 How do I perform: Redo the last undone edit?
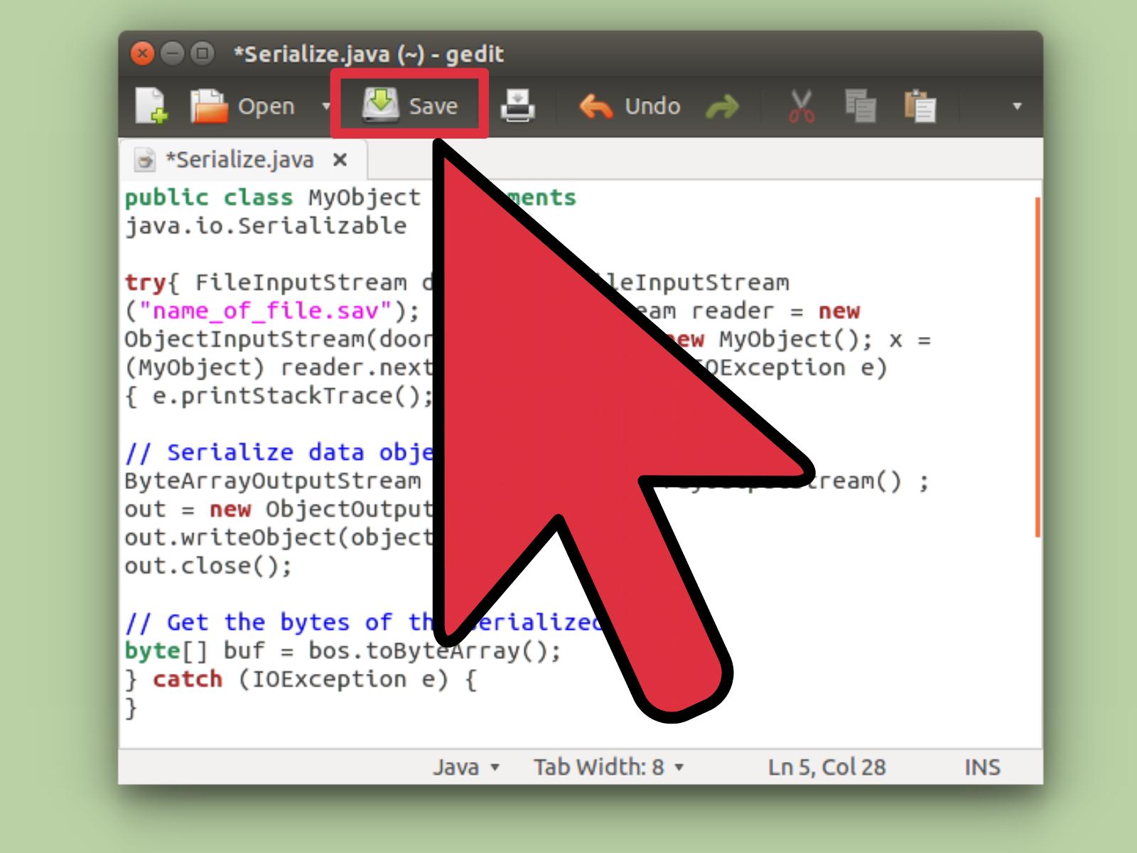(723, 105)
